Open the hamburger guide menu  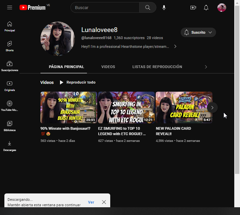9,7
